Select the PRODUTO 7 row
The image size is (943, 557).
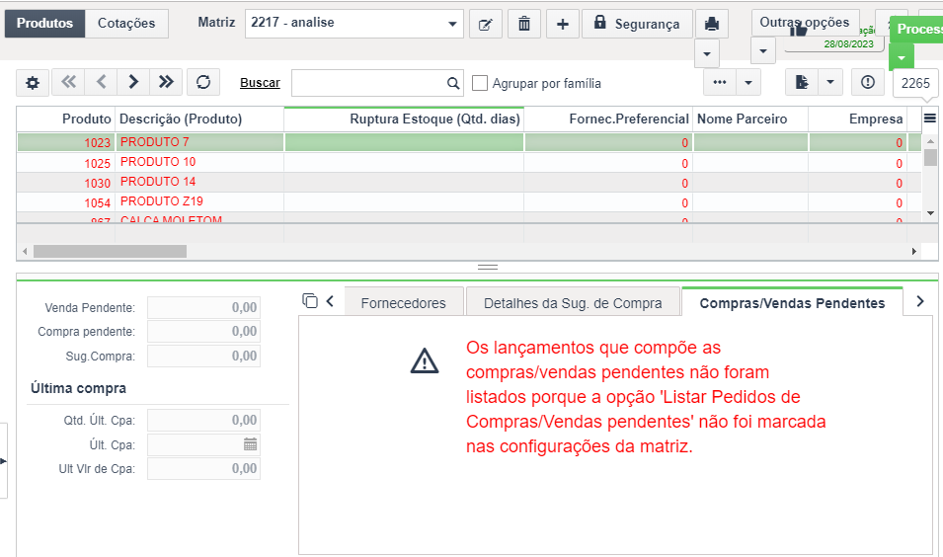pos(469,142)
